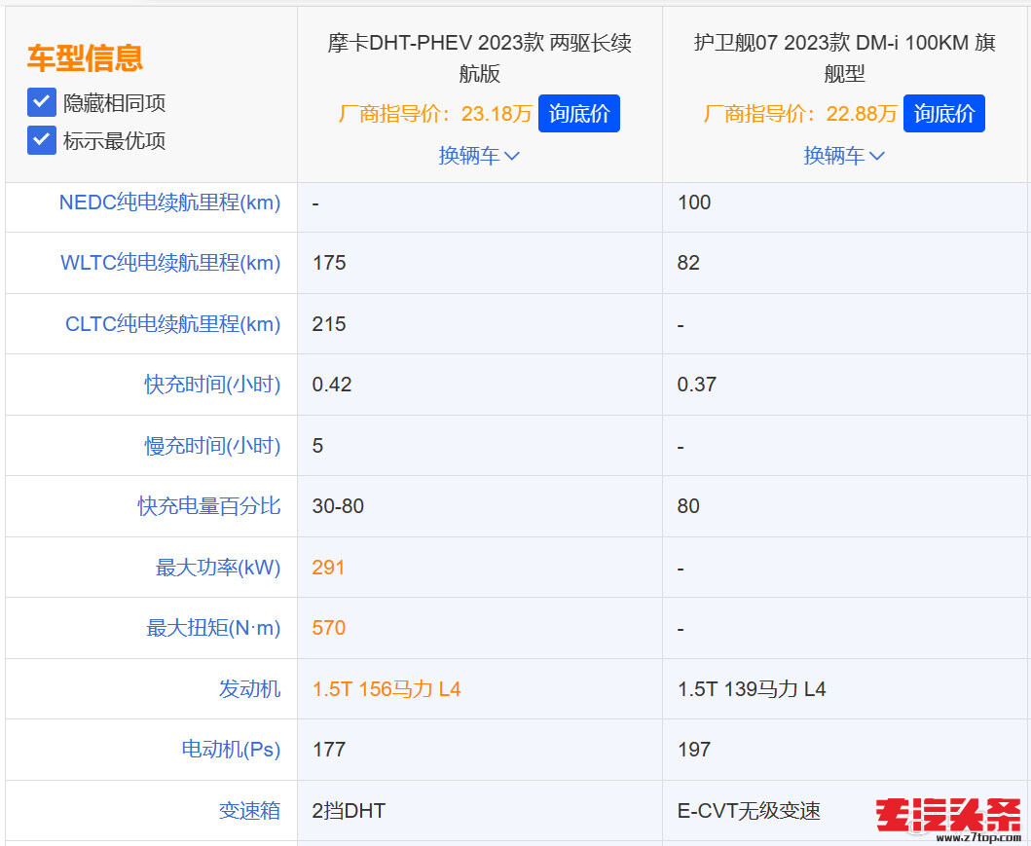Screen dimensions: 1031x846
Task: Select the WLTC value 175
Action: pyautogui.click(x=329, y=263)
